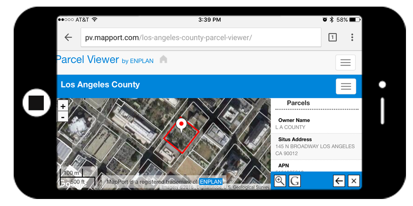Tap the Wi-Fi signal status icon
Viewport: 413px width, 206px height.
click(x=95, y=20)
